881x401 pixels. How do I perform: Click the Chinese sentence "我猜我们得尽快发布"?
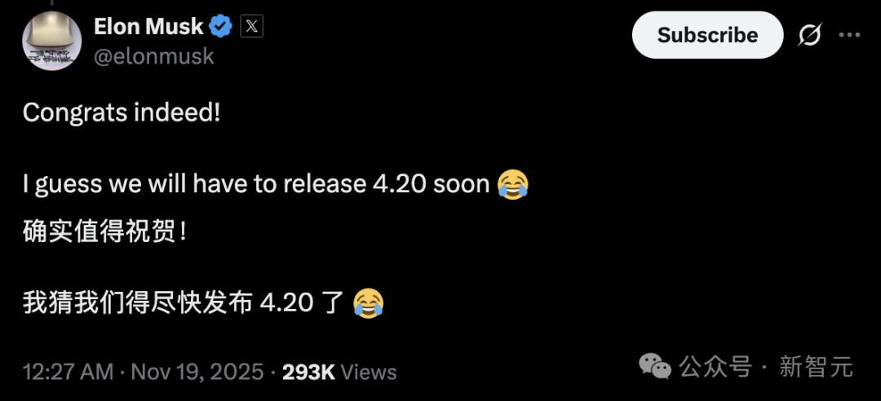[137, 303]
